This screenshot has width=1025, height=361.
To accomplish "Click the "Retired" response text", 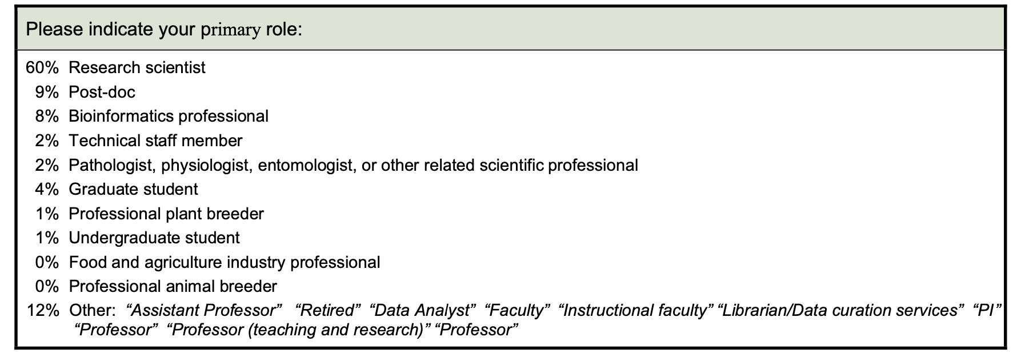I will click(327, 310).
